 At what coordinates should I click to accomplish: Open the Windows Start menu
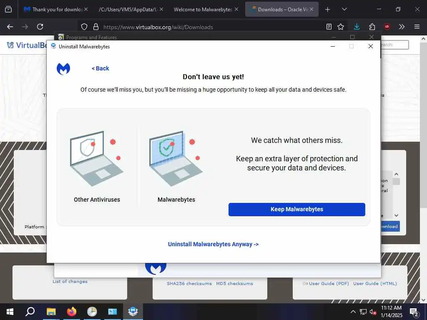(10, 312)
